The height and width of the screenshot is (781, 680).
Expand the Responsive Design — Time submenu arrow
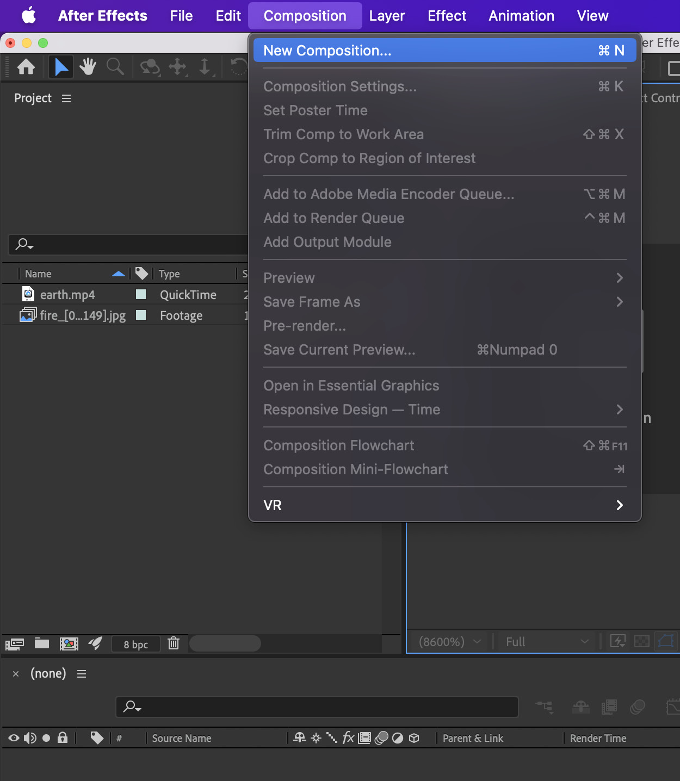(620, 410)
